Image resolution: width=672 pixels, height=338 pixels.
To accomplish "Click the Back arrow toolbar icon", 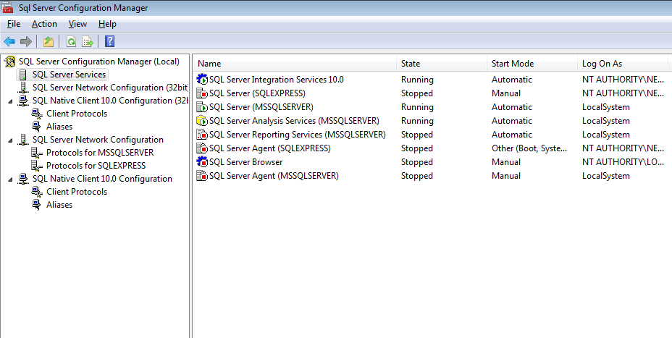I will click(x=9, y=41).
